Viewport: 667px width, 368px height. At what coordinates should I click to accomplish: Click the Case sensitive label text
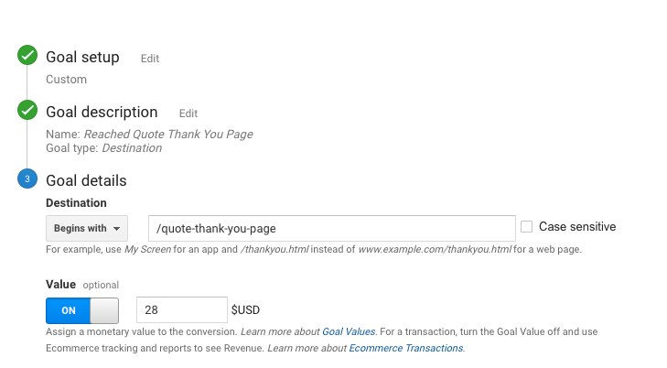point(577,227)
